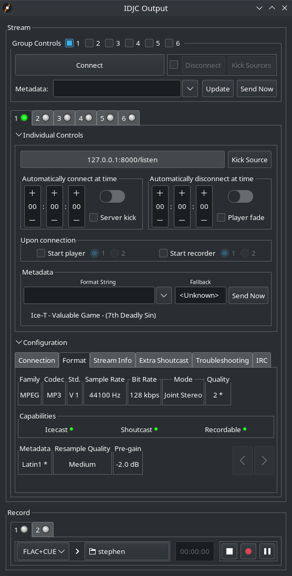Viewport: 292px width, 576px height.
Task: Switch to the Stream Info tab
Action: click(112, 360)
